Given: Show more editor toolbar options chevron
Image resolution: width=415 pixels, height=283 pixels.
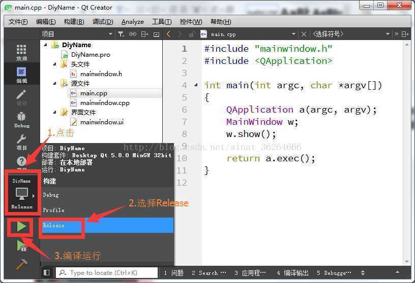Looking at the screenshot, I should point(397,34).
